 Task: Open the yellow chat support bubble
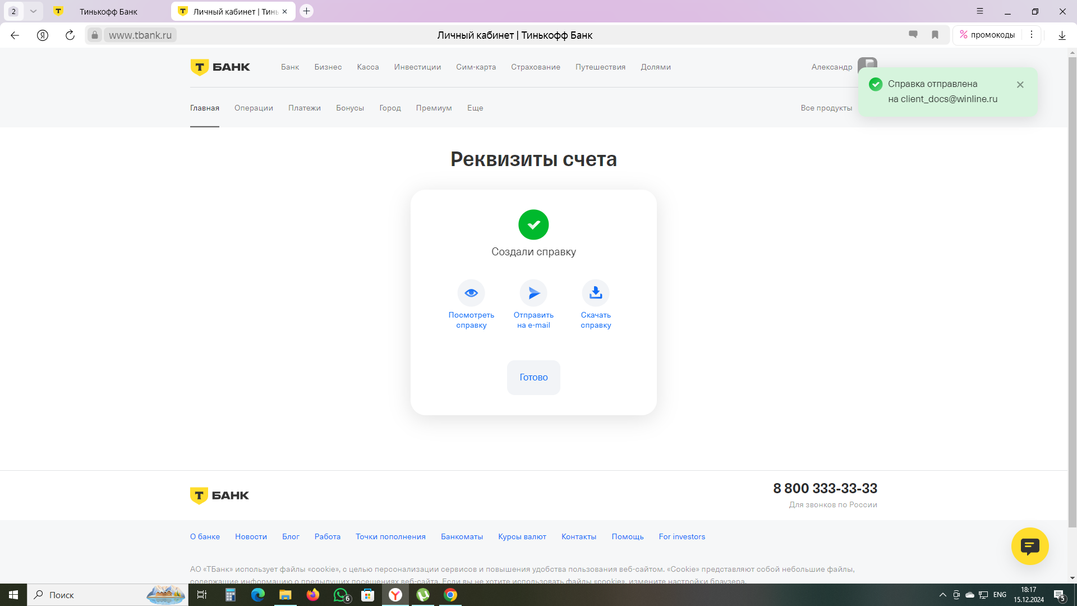click(x=1030, y=546)
